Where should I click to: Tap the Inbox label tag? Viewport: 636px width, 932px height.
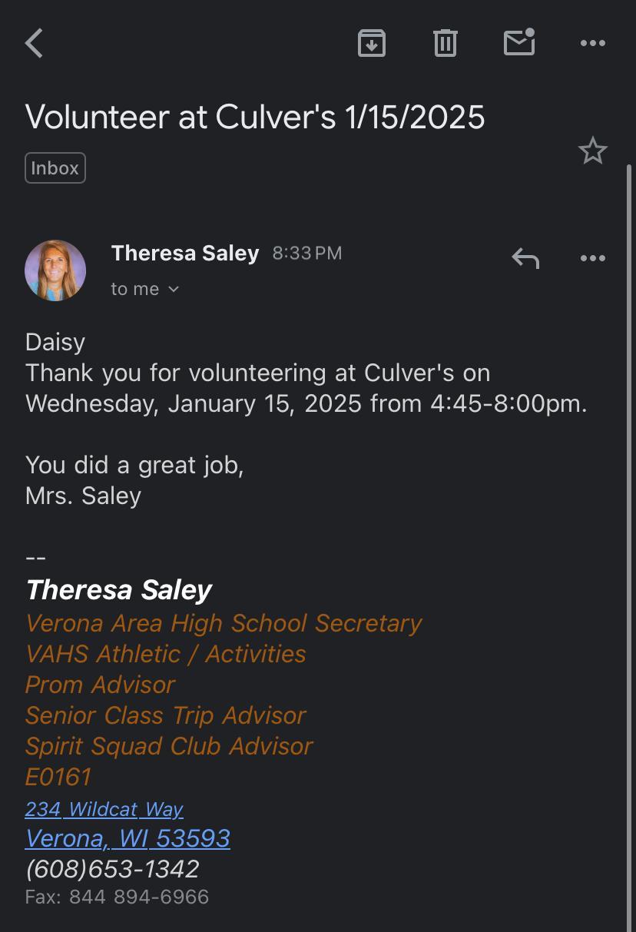55,168
